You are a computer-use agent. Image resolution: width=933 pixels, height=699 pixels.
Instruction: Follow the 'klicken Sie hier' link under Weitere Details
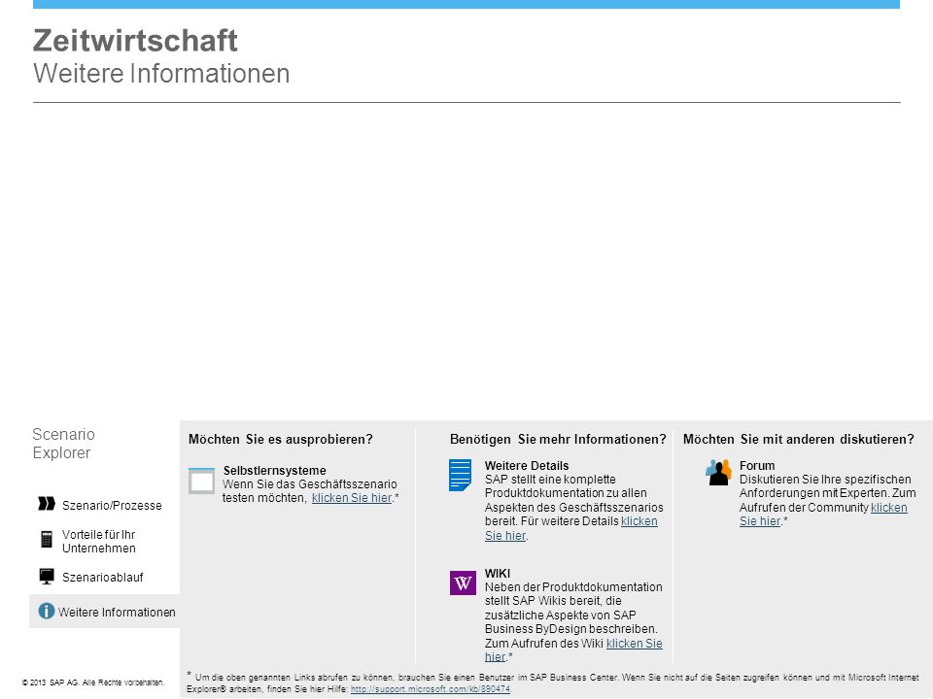(x=639, y=521)
